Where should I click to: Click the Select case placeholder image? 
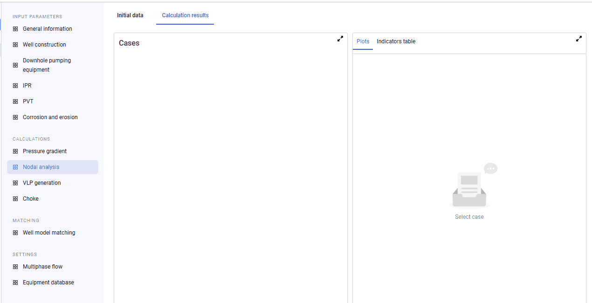coord(473,186)
